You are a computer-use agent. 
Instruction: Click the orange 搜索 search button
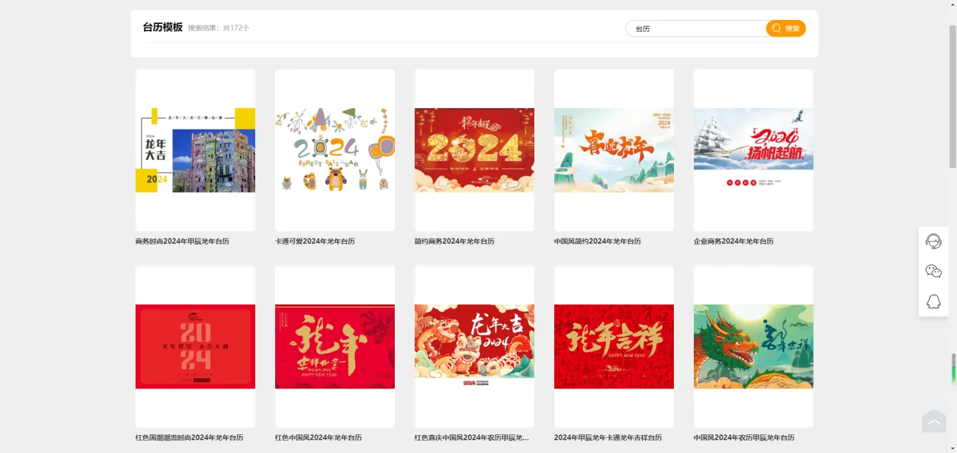pyautogui.click(x=786, y=29)
